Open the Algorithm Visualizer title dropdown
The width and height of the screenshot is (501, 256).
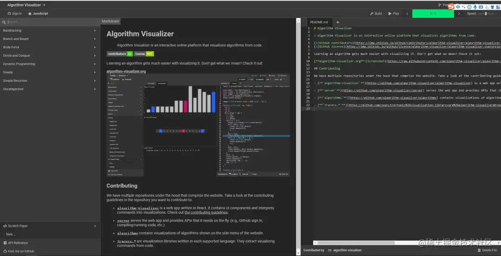coord(26,5)
